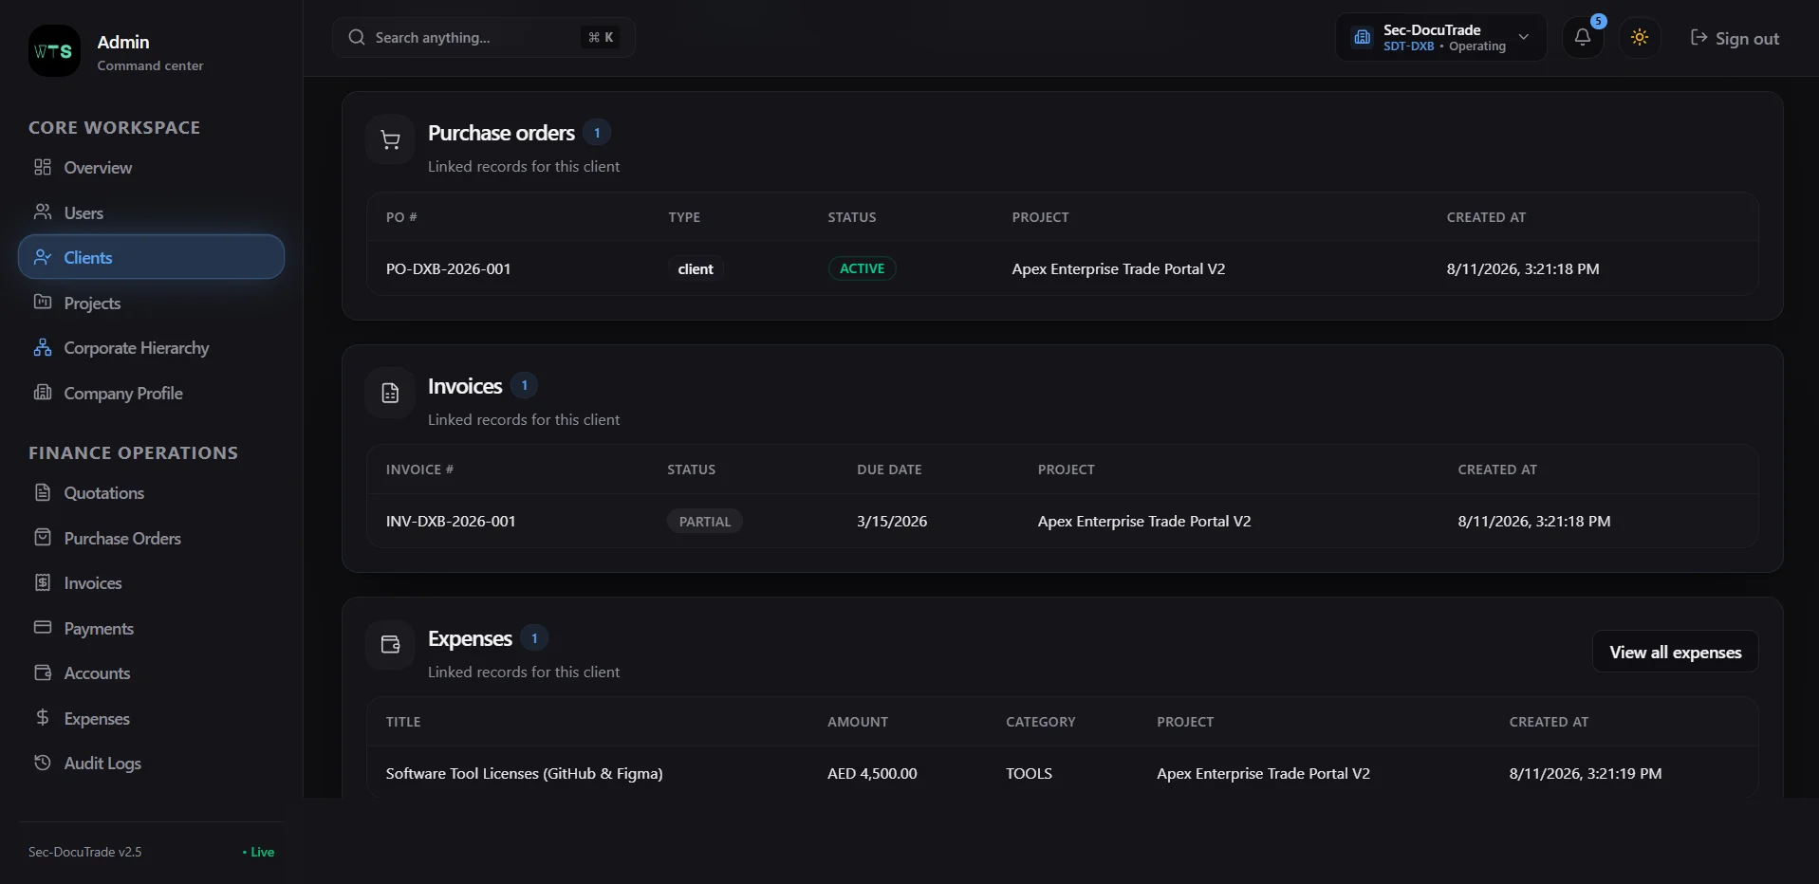Sign out of the admin account

(1734, 38)
